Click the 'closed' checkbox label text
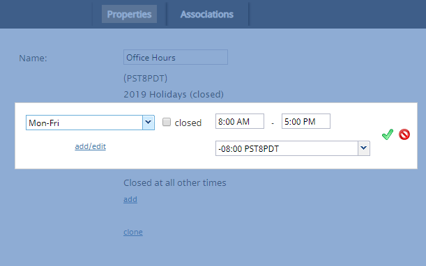Viewport: 426px width, 266px height. click(x=188, y=123)
